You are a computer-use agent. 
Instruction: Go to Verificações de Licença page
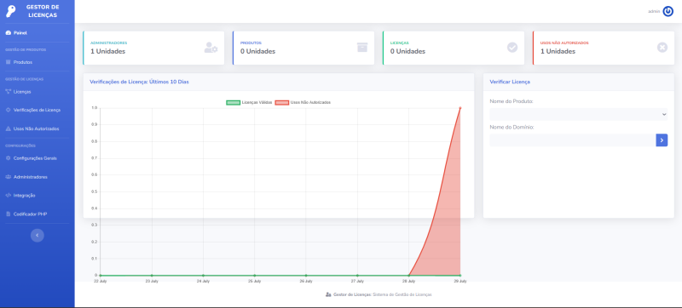coord(38,111)
